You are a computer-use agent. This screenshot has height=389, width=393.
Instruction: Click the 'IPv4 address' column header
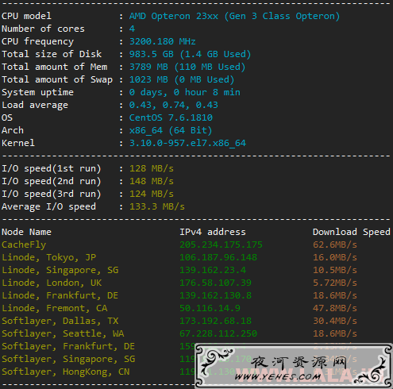coord(213,232)
